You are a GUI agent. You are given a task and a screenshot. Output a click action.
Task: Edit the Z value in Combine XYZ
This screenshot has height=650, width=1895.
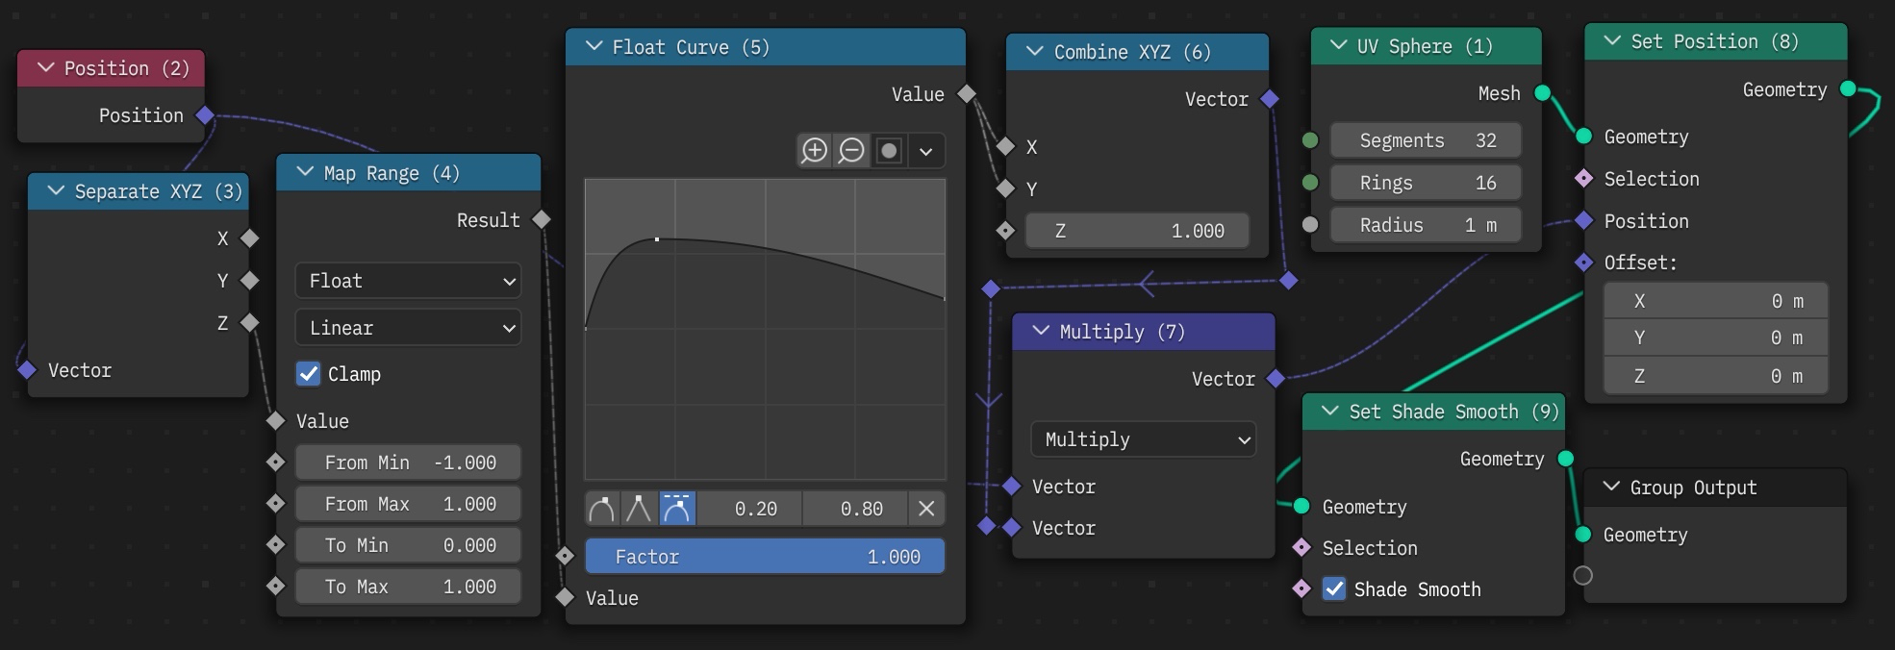[x=1137, y=231]
